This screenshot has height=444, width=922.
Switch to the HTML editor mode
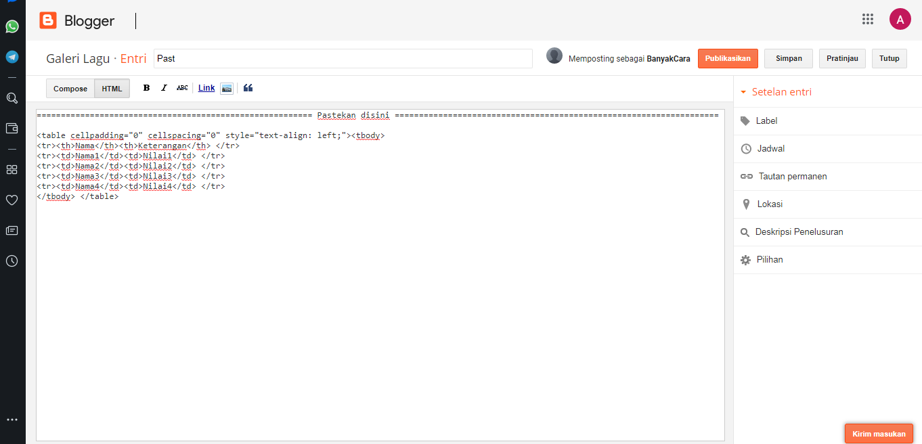[112, 89]
